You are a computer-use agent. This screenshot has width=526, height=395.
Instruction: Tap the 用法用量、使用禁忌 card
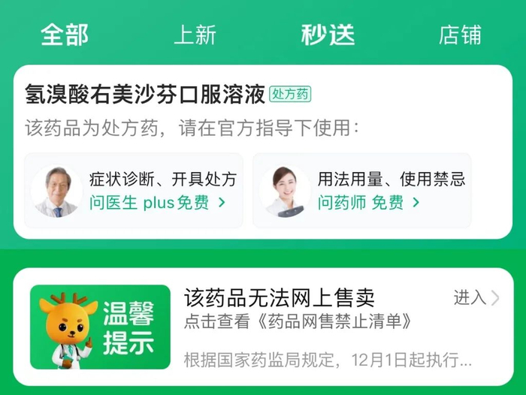pos(362,191)
